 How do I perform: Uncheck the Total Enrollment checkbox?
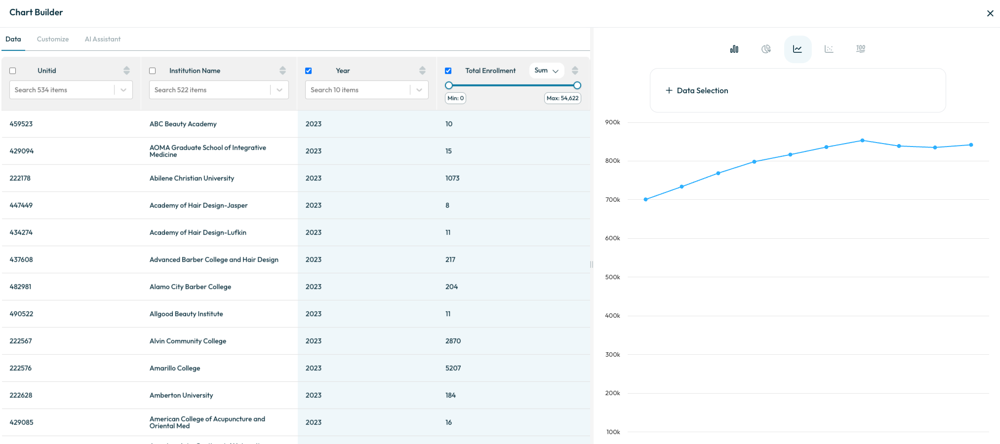point(448,71)
